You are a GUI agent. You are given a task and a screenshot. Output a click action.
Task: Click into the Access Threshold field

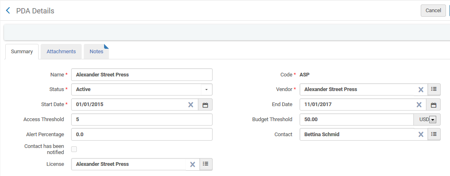pos(141,120)
